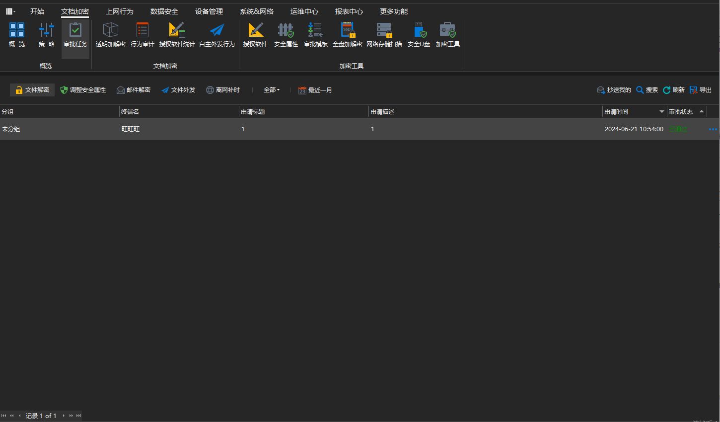Switch to the 系统&网络 tab
720x422 pixels.
pyautogui.click(x=257, y=11)
